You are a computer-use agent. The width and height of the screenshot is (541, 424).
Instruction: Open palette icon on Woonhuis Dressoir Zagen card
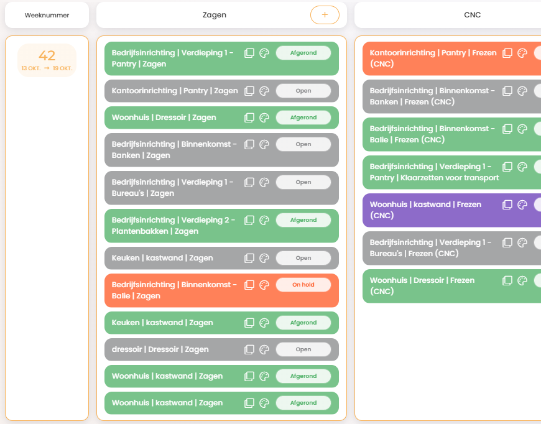(264, 118)
